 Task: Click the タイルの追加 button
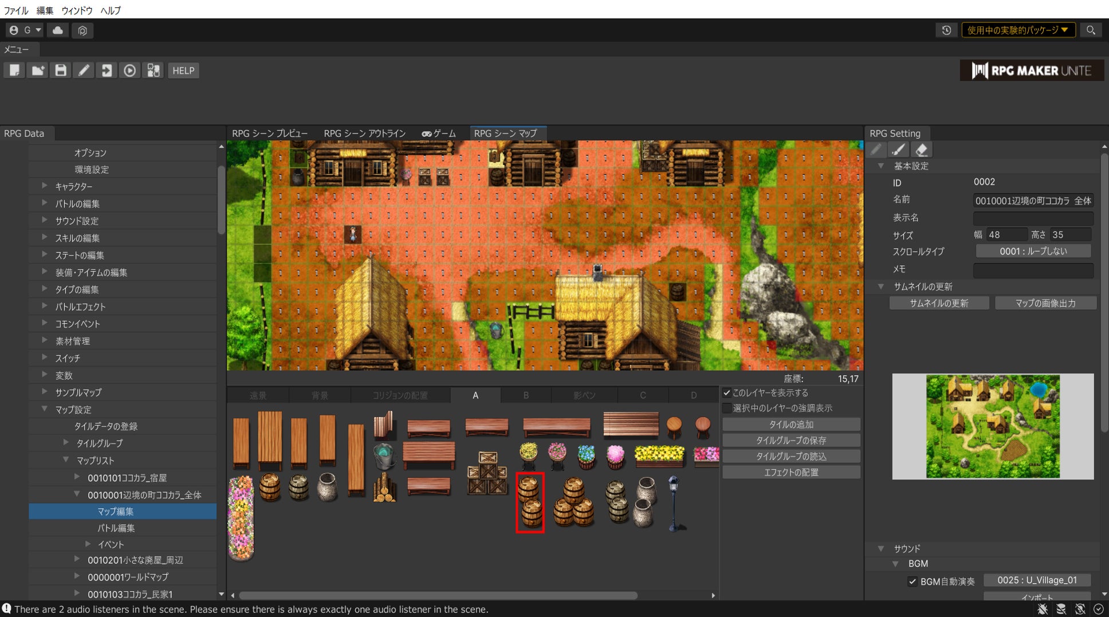point(791,425)
